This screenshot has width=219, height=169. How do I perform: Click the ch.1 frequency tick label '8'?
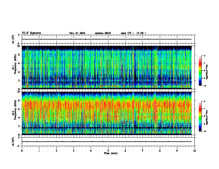point(19,55)
